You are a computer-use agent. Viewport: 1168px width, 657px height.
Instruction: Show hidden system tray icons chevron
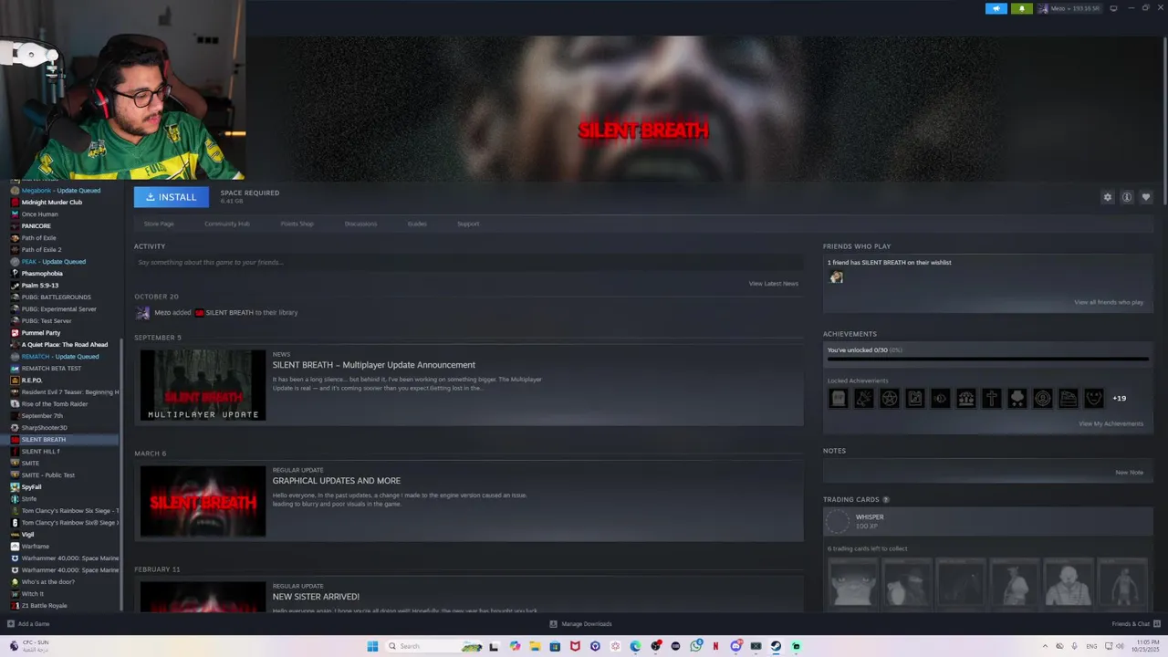1045,646
